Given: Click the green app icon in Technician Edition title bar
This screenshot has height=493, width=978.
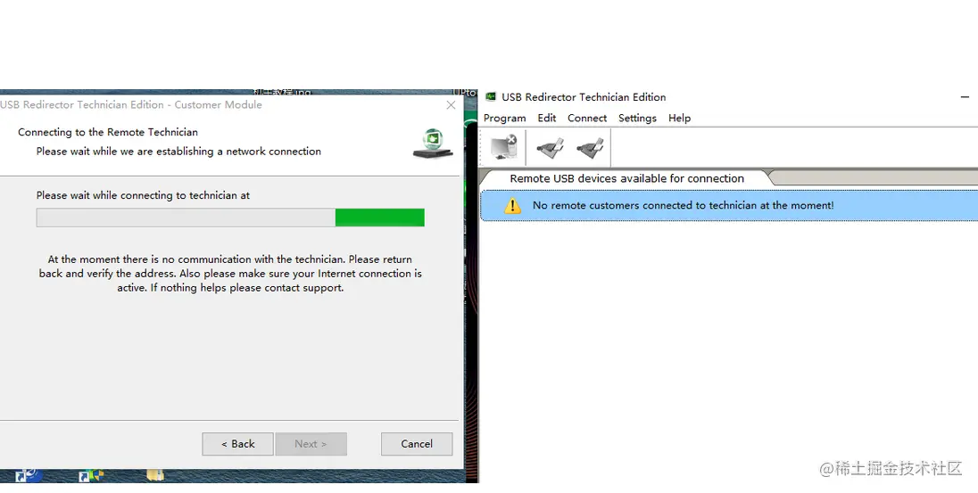Looking at the screenshot, I should pos(490,96).
